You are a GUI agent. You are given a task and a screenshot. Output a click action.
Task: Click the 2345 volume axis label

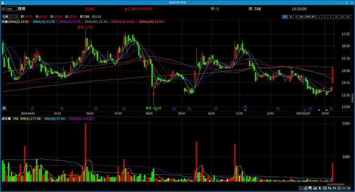346,124
